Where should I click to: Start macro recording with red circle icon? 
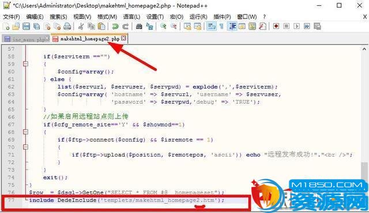276,26
